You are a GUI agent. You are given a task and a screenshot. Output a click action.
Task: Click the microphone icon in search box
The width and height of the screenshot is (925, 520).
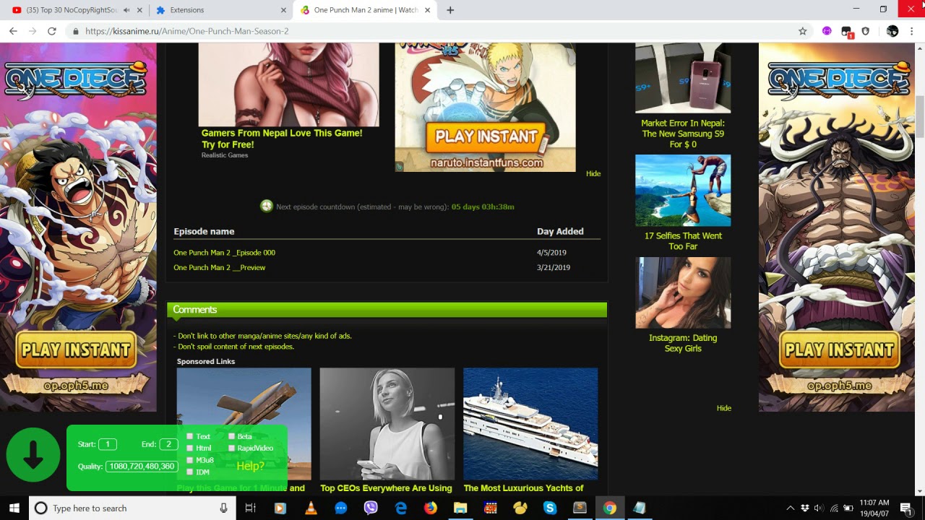coord(223,508)
